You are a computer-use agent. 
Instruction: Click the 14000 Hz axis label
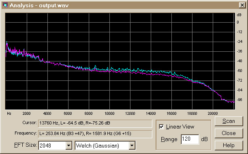[x=151, y=114]
